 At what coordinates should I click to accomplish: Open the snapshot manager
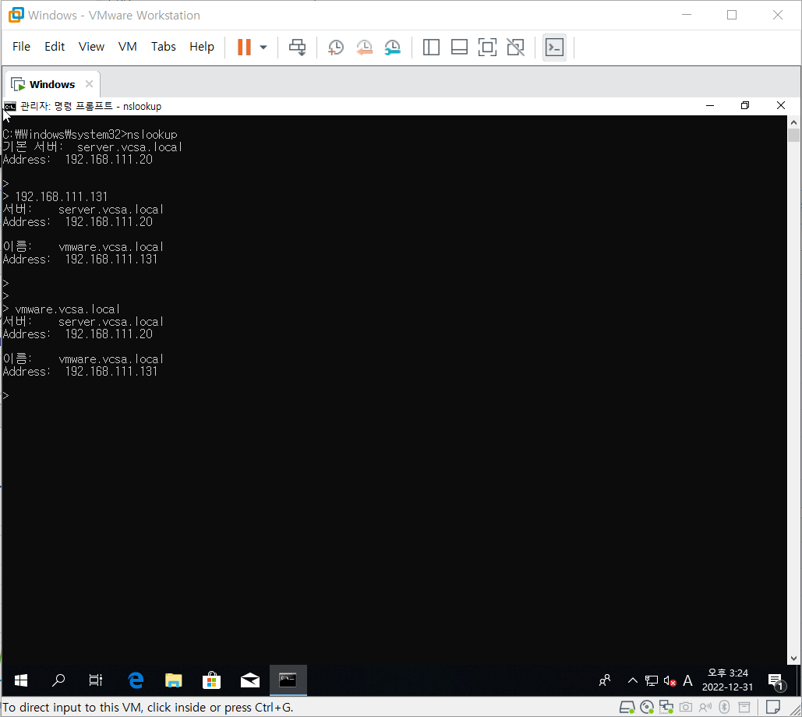[x=392, y=47]
